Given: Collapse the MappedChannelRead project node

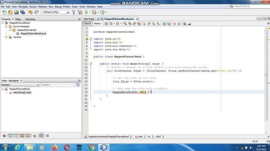Looking at the screenshot, I should point(3,23).
